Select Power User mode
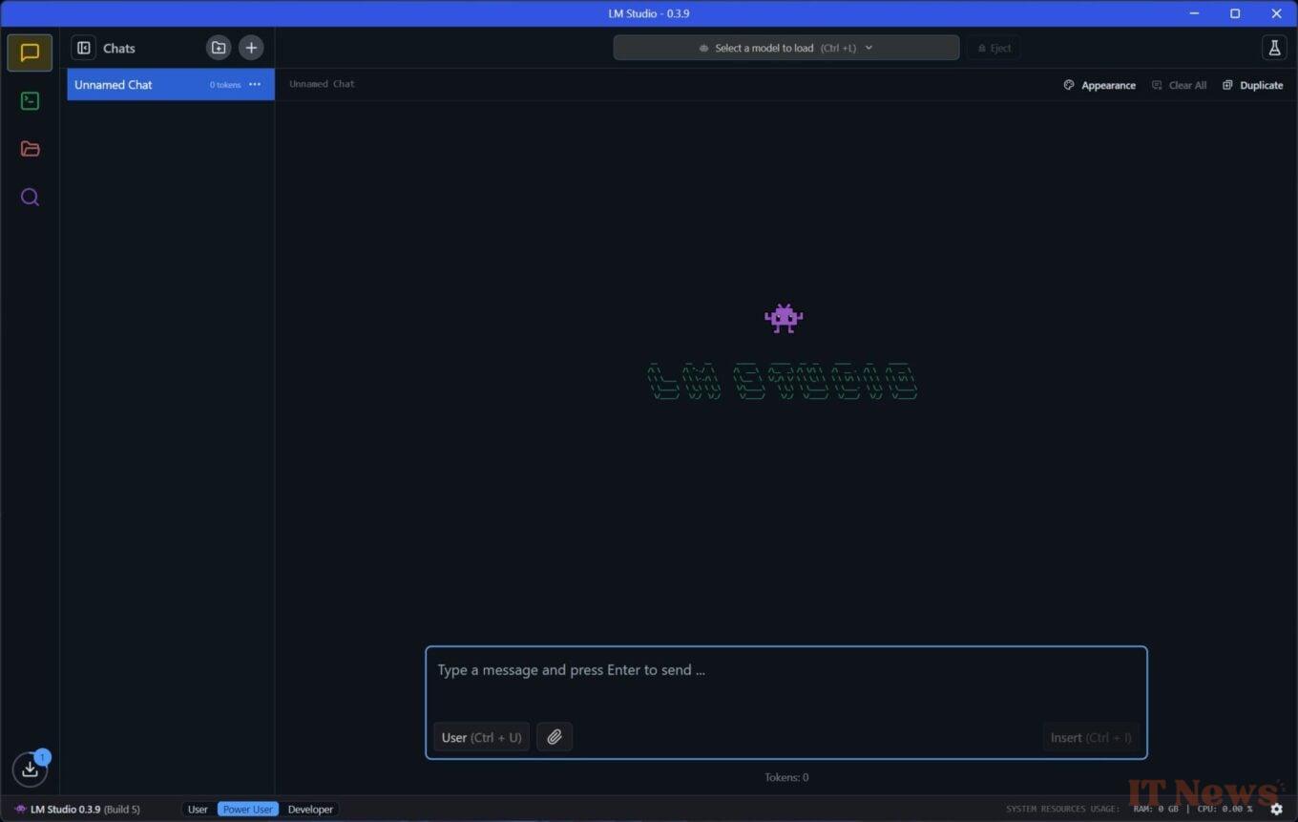 tap(248, 810)
